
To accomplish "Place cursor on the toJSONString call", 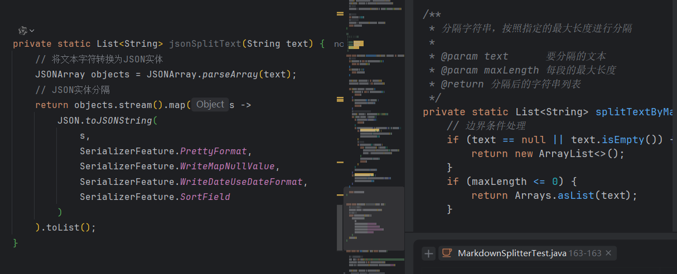I will tap(118, 120).
